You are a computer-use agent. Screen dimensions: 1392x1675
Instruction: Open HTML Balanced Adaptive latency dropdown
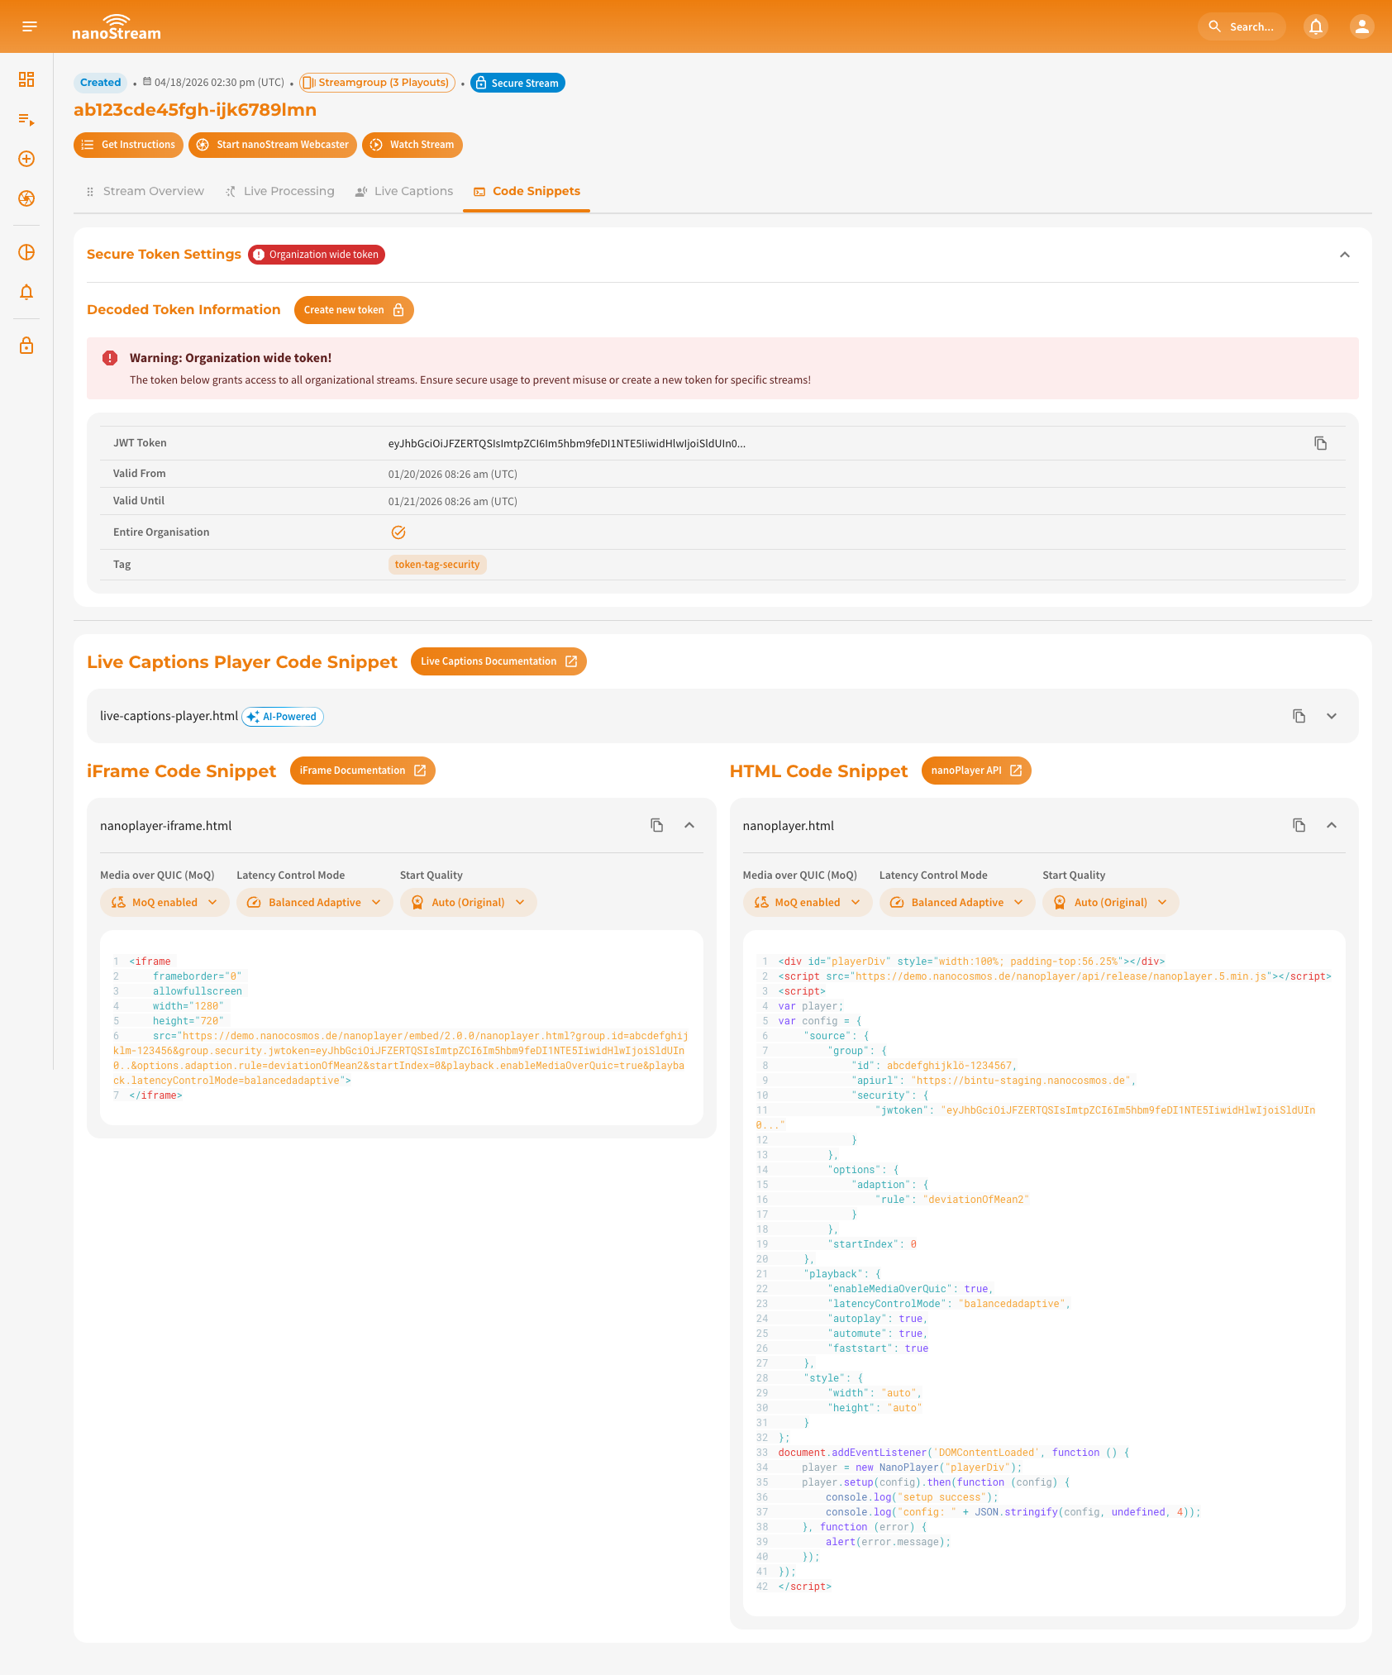[957, 902]
